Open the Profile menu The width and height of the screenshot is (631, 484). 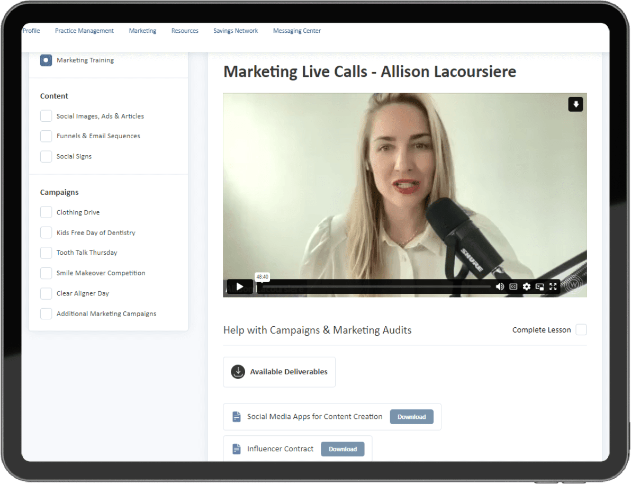[31, 31]
